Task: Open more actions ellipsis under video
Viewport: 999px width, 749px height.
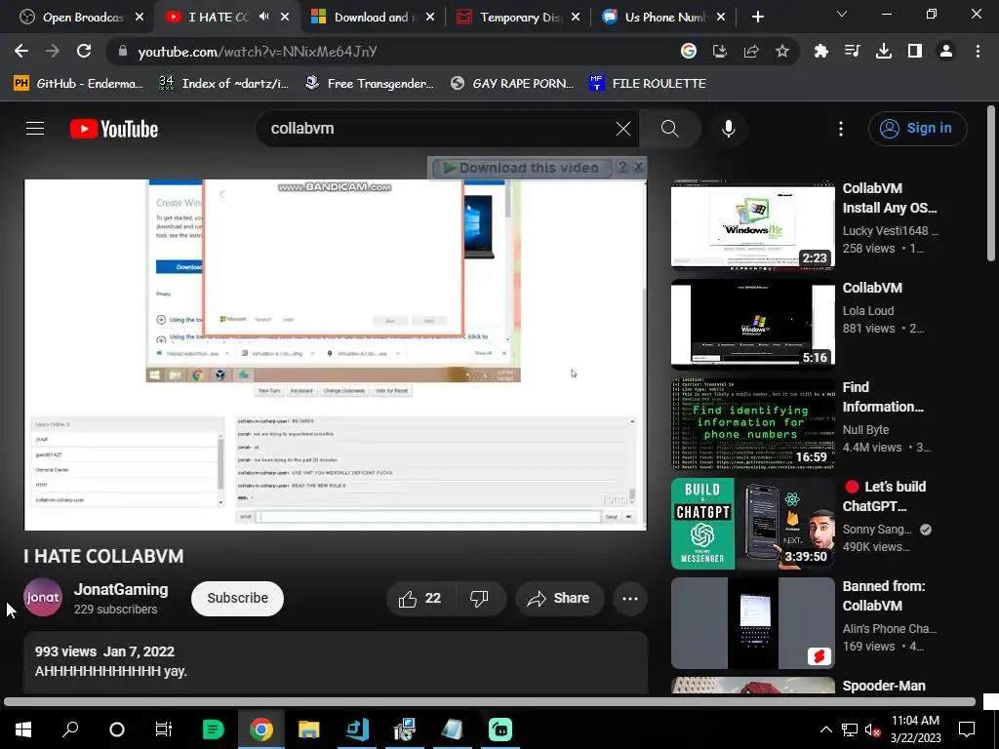Action: click(x=630, y=598)
